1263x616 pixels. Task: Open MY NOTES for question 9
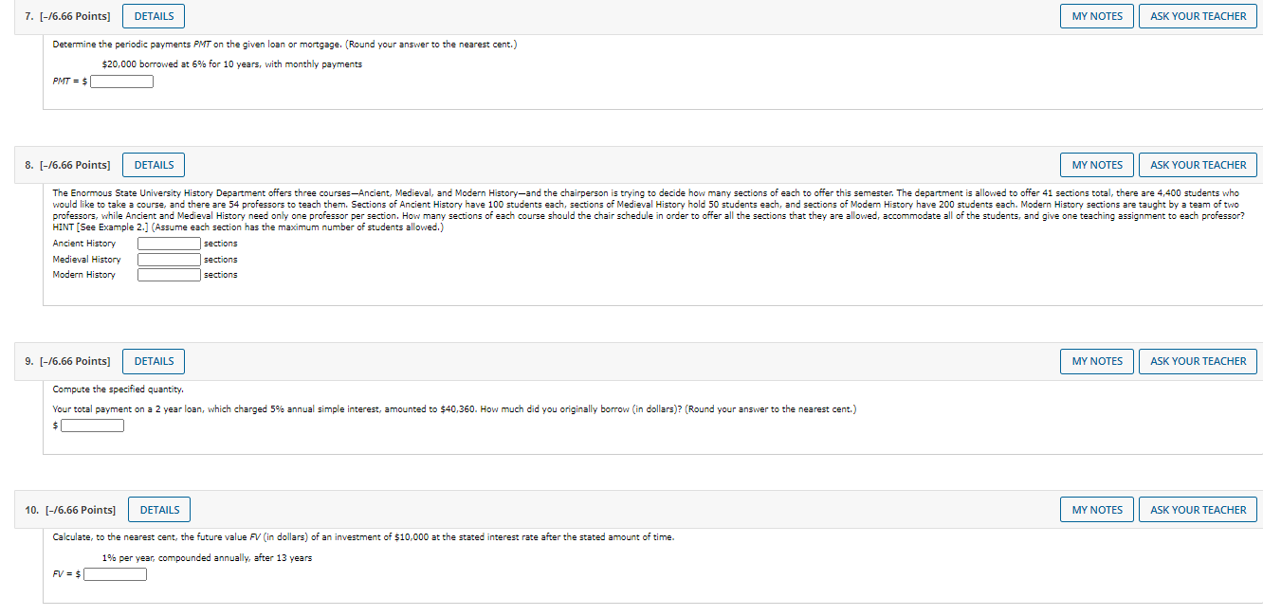coord(1097,361)
